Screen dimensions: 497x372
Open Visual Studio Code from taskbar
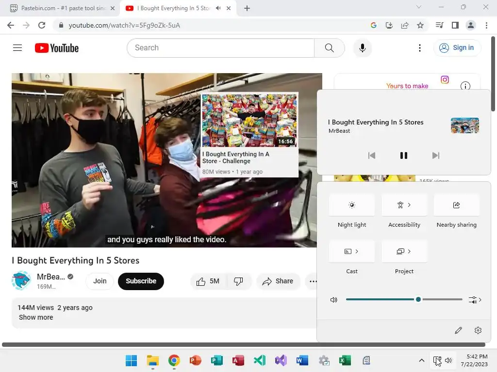point(260,360)
